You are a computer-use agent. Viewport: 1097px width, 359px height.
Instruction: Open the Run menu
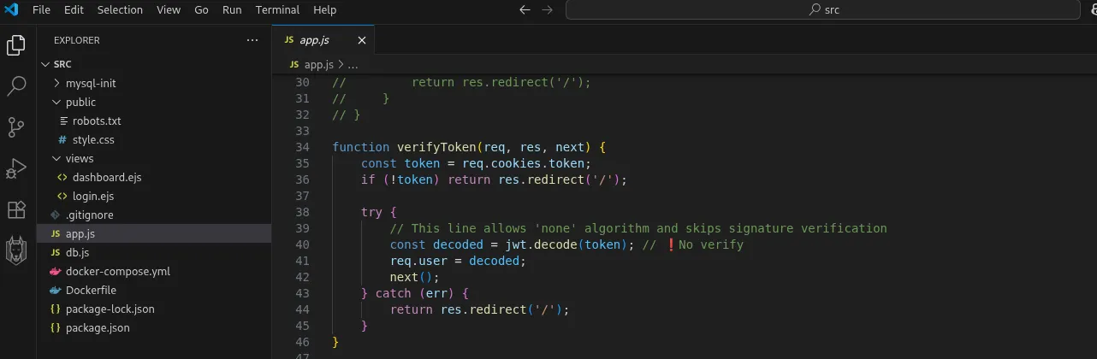pos(232,10)
